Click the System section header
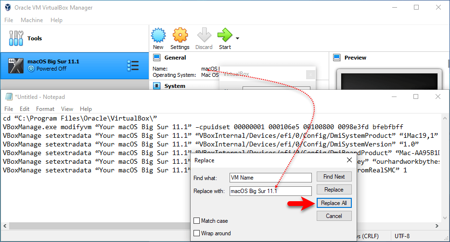This screenshot has height=242, width=450. click(175, 86)
